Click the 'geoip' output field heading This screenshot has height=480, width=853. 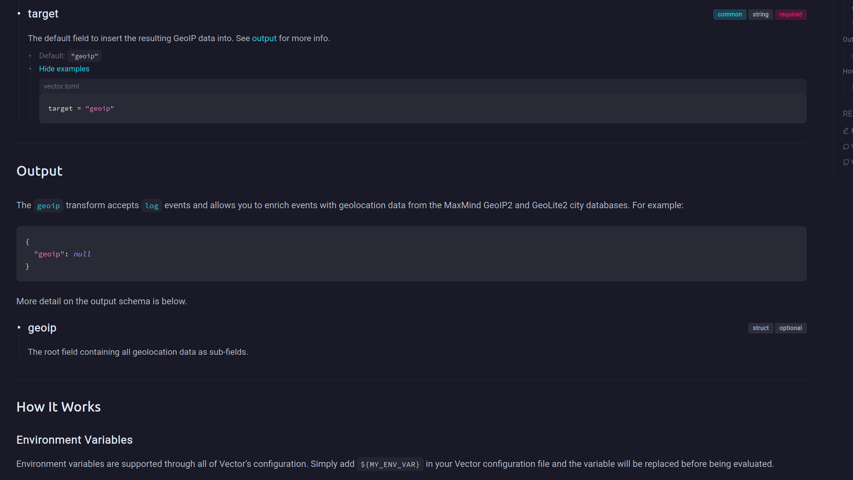[x=42, y=328]
